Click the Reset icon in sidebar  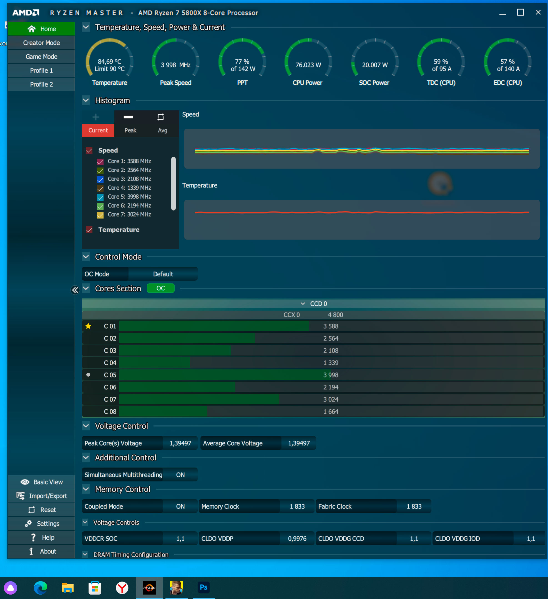coord(32,510)
